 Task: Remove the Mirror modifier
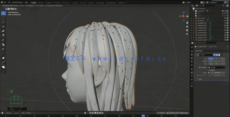point(224,55)
